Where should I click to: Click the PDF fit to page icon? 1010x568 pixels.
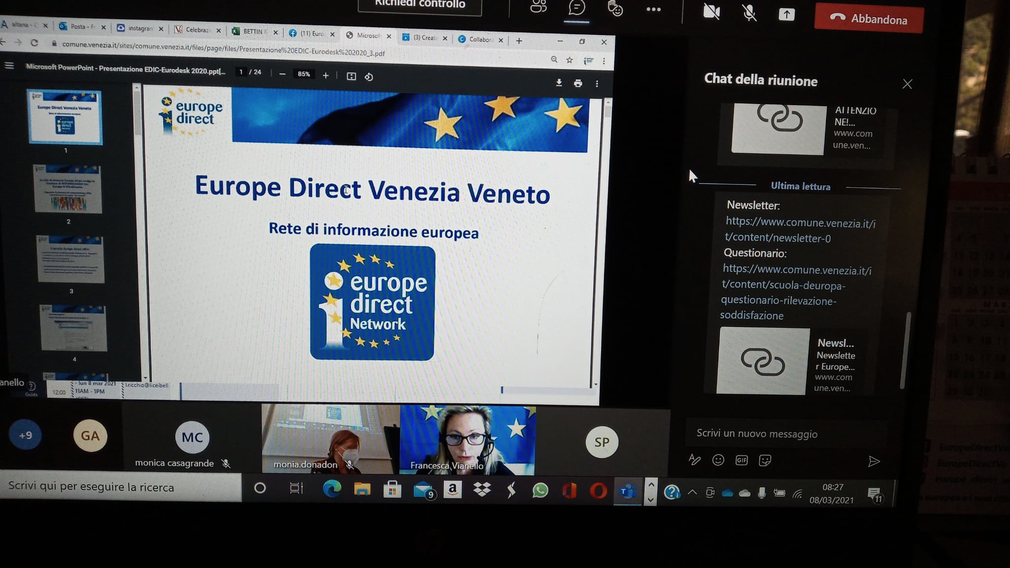coord(351,76)
